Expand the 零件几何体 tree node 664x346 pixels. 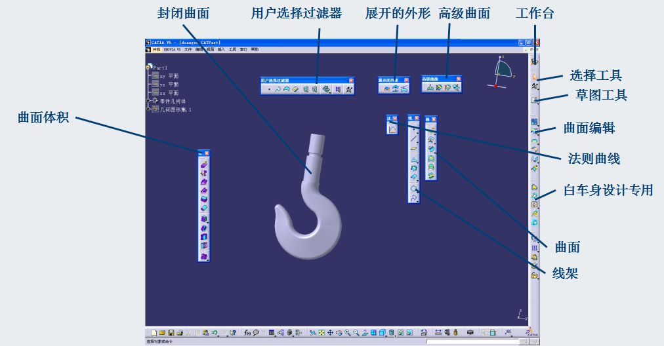(149, 101)
